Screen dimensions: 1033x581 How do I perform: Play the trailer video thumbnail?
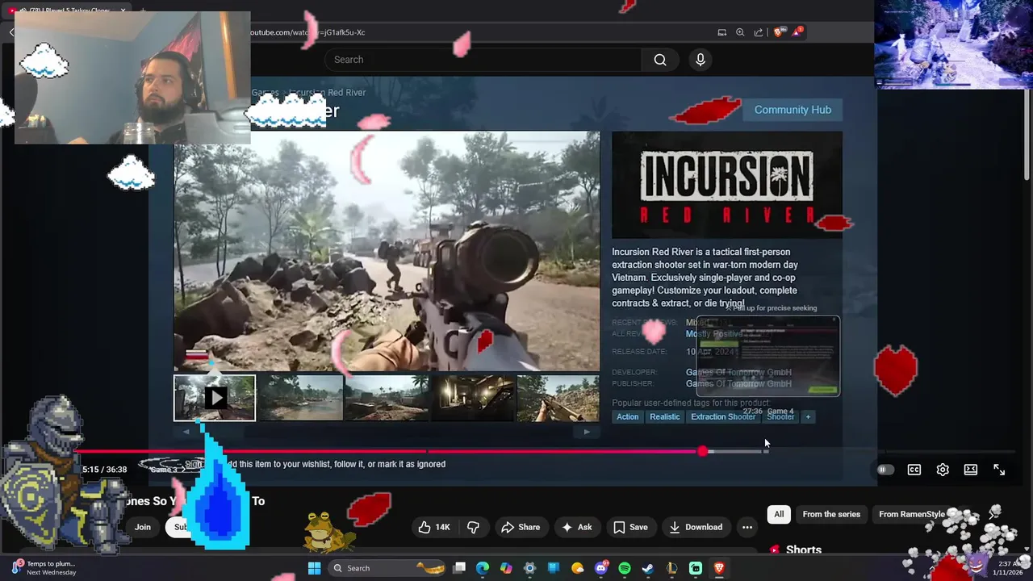(215, 398)
